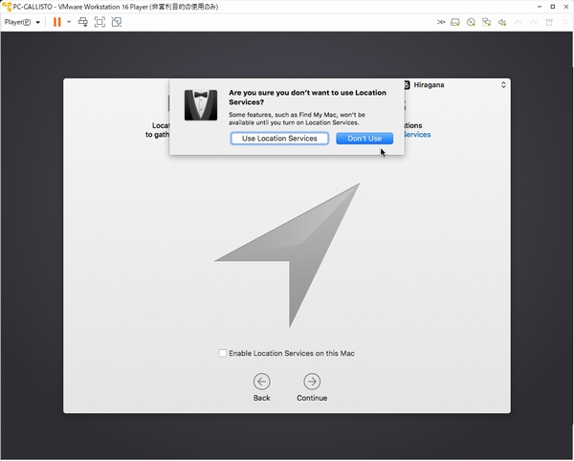Click the large location arrow graphic
The width and height of the screenshot is (574, 461).
[287, 255]
